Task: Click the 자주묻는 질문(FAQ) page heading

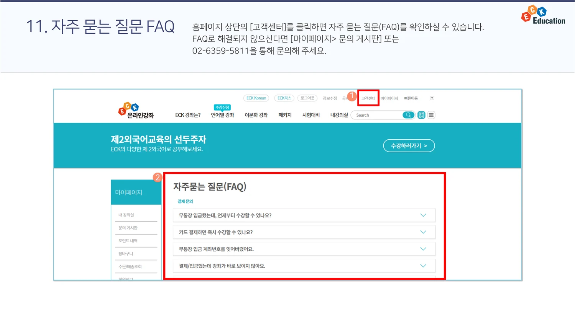Action: pos(210,187)
